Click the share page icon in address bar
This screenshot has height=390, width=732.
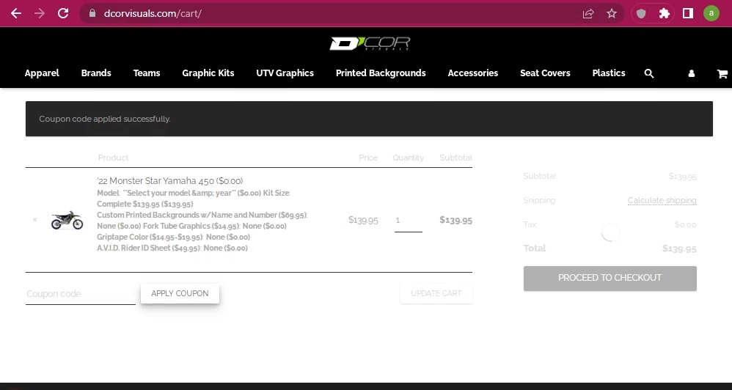pos(588,13)
